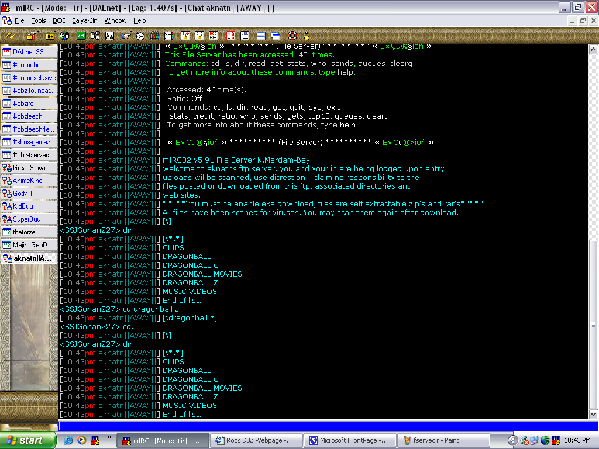
Task: Open the Notify List toolbar icon
Action: click(230, 36)
